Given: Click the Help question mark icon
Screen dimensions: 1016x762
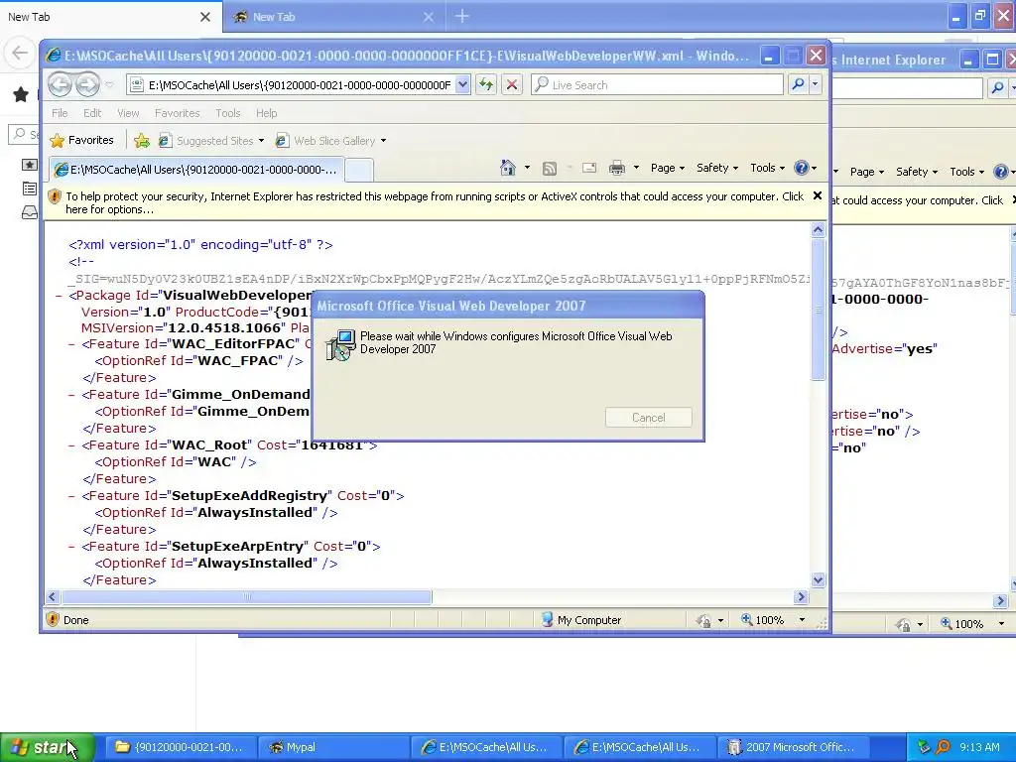Looking at the screenshot, I should click(802, 168).
